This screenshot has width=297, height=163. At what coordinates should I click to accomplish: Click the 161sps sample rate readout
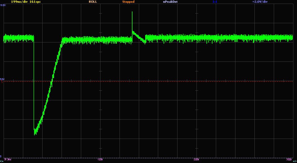35,2
